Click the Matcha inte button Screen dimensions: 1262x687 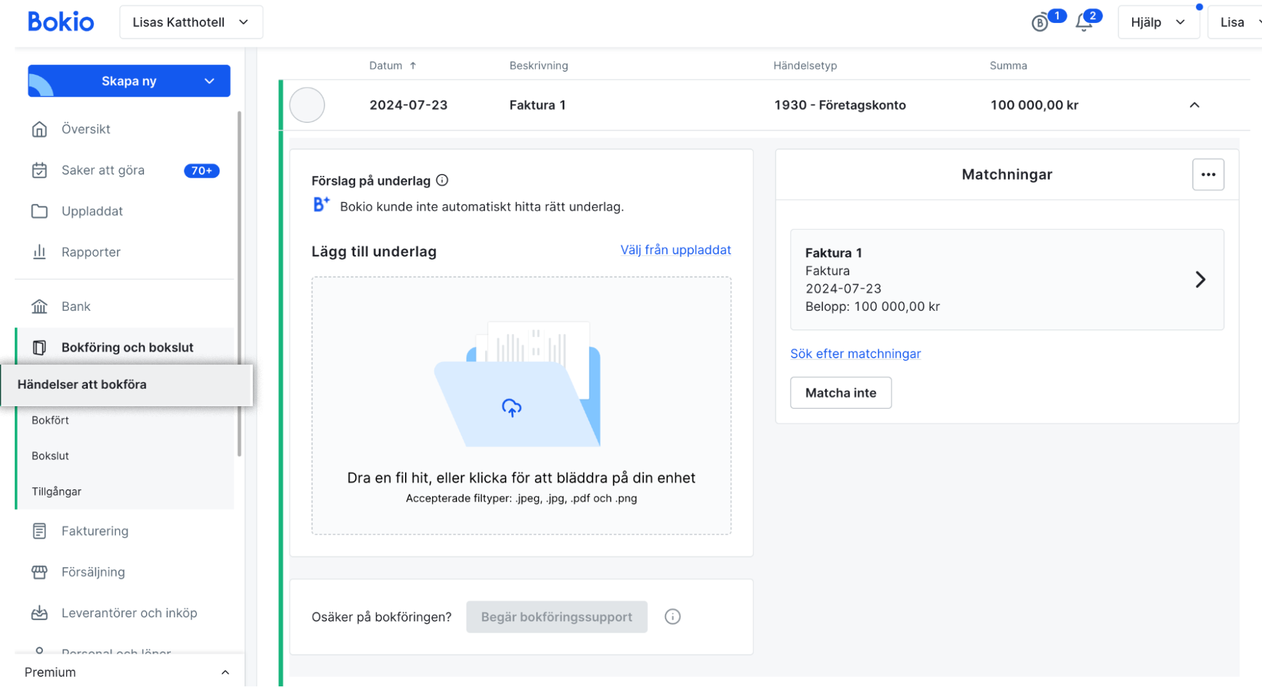(840, 393)
